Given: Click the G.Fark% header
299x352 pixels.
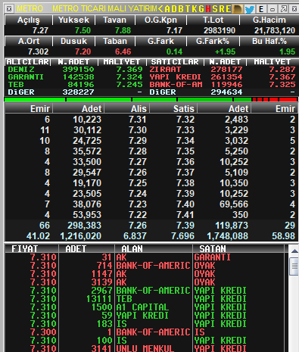Looking at the screenshot, I should point(213,41).
